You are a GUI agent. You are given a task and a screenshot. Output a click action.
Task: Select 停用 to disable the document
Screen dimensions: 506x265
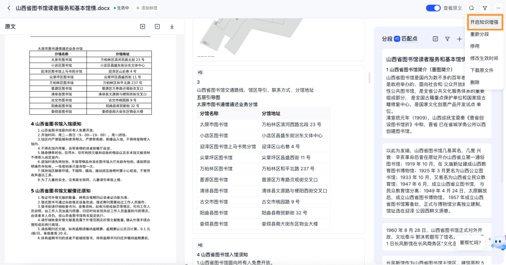click(474, 46)
